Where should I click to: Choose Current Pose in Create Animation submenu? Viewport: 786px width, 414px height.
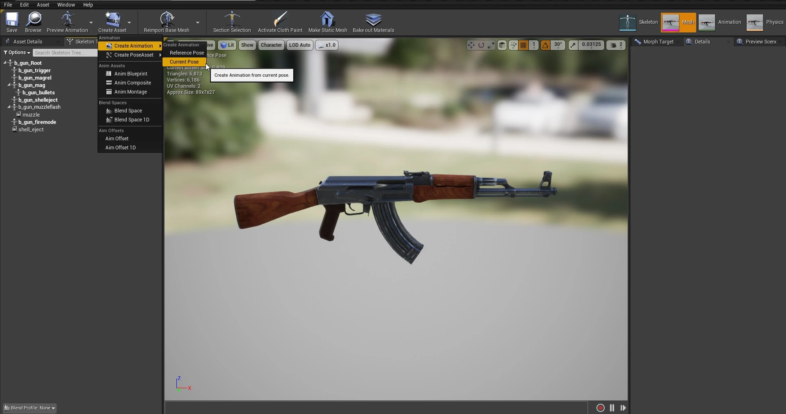coord(184,62)
